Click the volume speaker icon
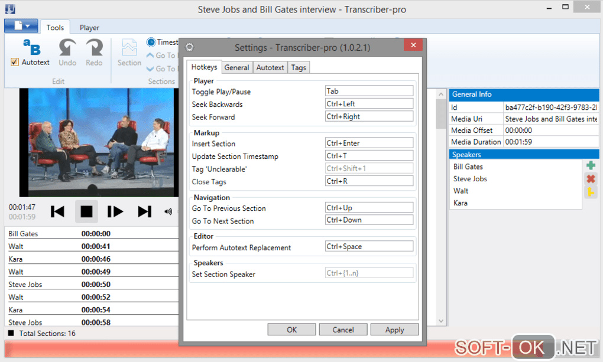This screenshot has height=362, width=603. point(168,211)
